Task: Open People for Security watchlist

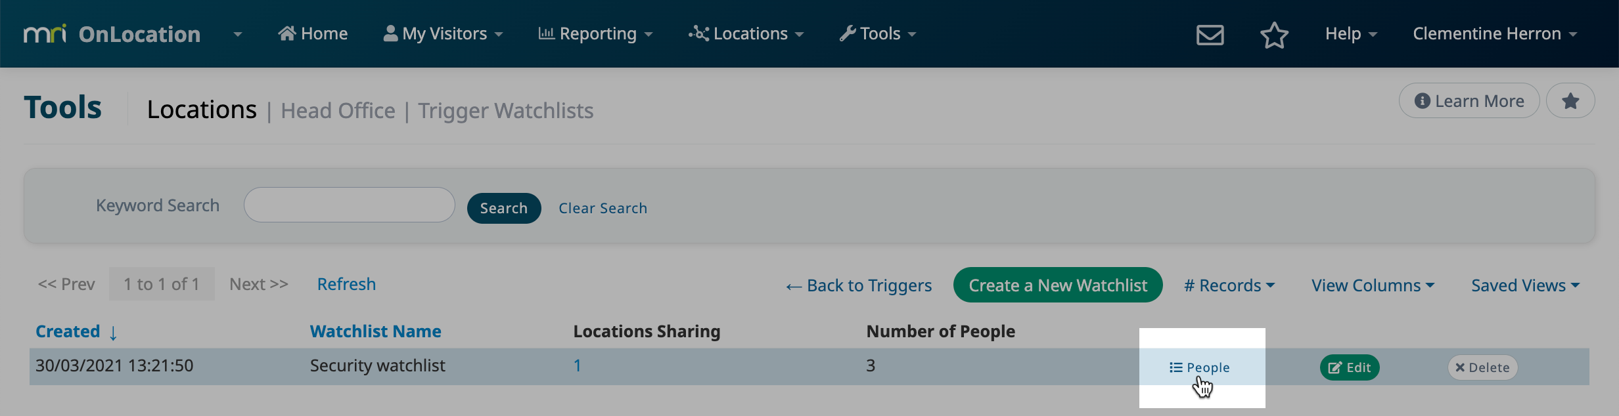Action: 1200,367
